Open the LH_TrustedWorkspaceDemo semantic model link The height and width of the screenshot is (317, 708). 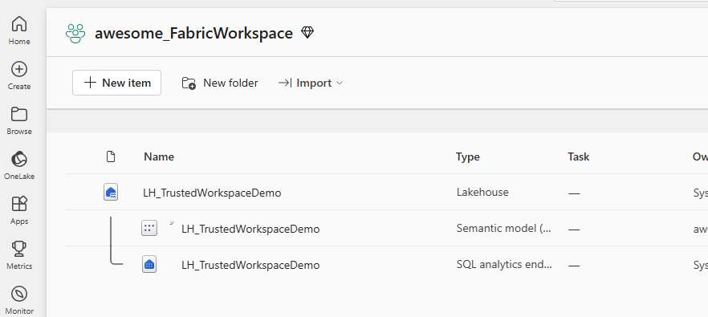tap(250, 229)
